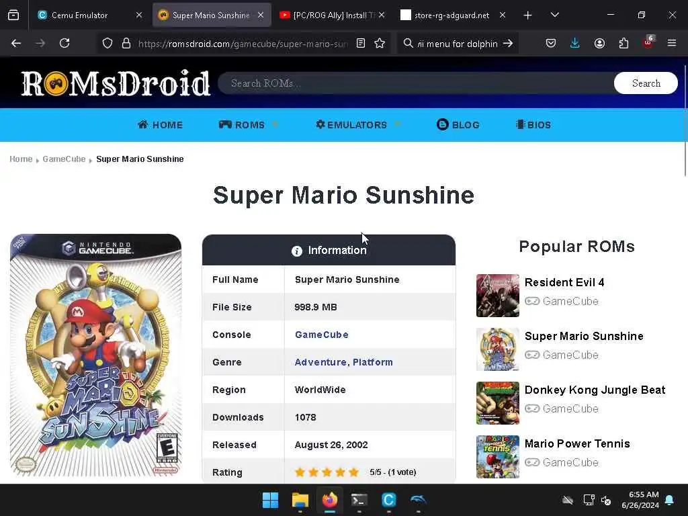The height and width of the screenshot is (516, 688).
Task: Click Home breadcrumb link
Action: coord(21,159)
